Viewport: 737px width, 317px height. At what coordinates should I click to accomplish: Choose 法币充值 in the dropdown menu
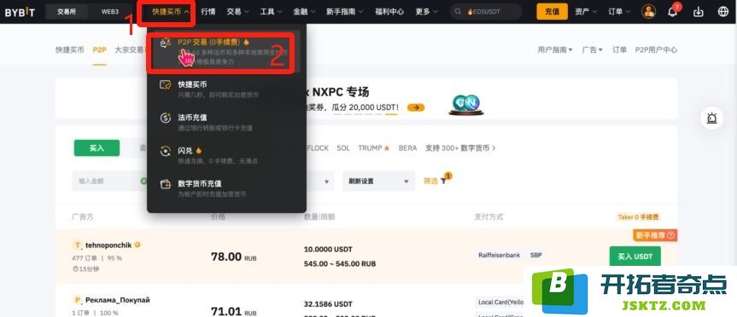[x=226, y=122]
